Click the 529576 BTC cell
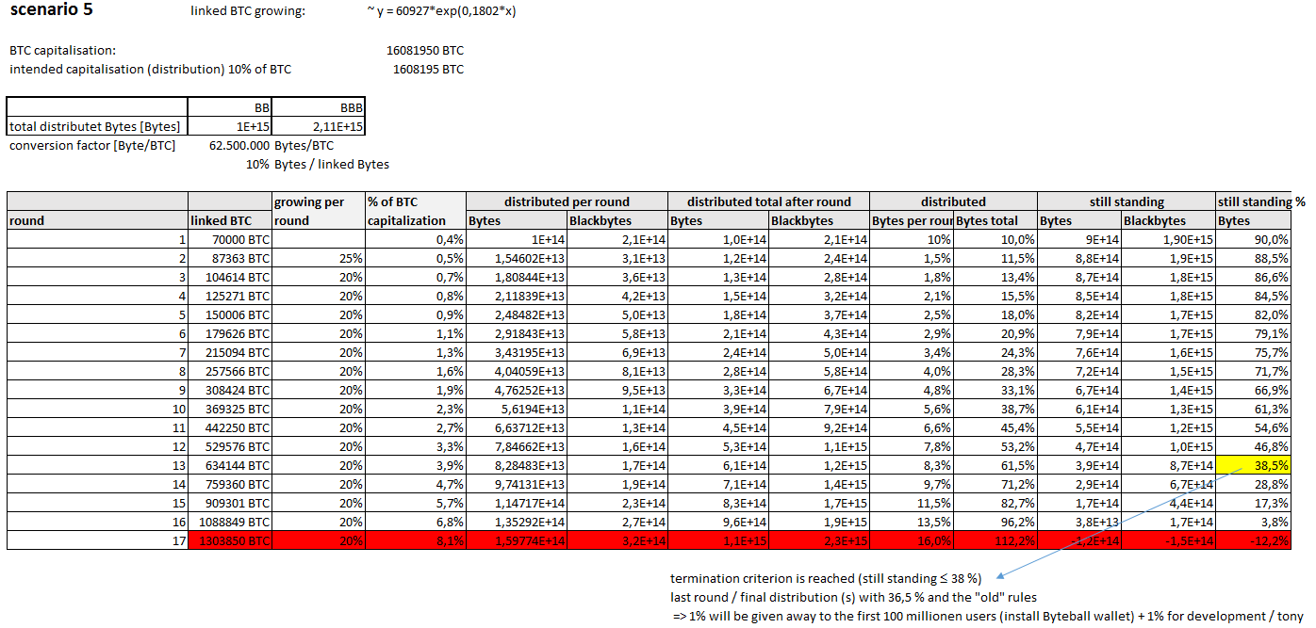The height and width of the screenshot is (628, 1316). tap(230, 446)
